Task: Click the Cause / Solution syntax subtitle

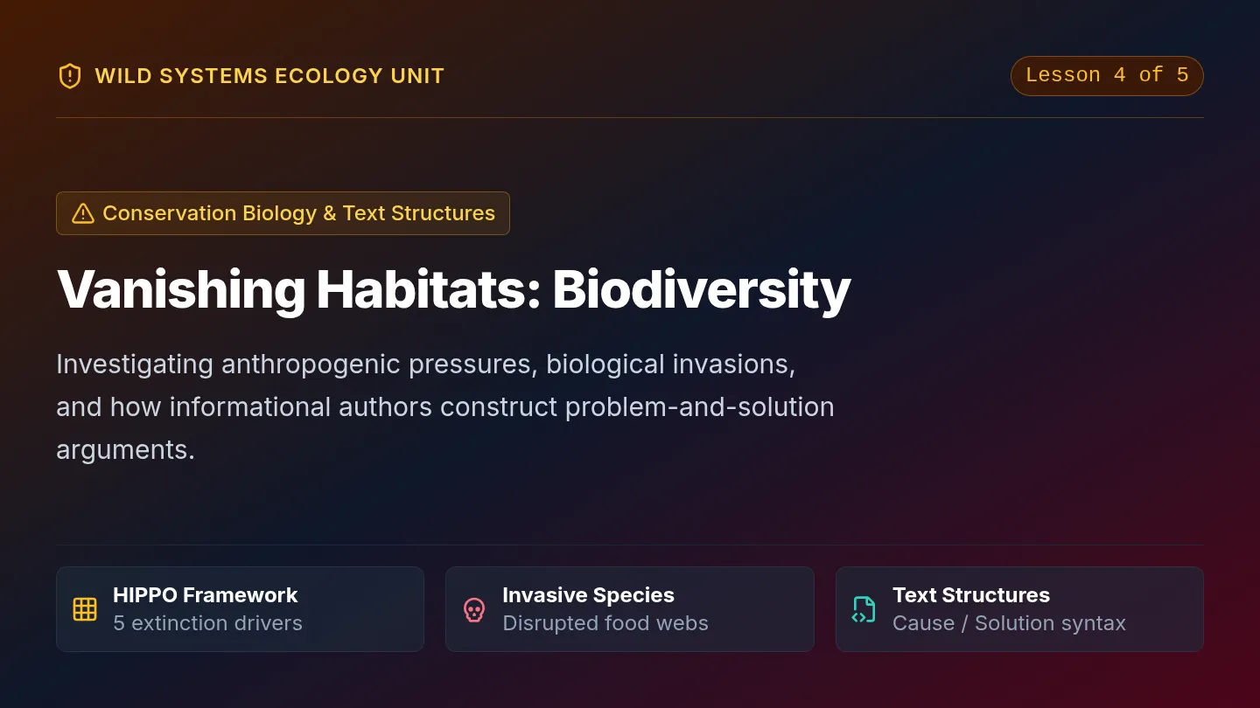Action: (x=1009, y=623)
